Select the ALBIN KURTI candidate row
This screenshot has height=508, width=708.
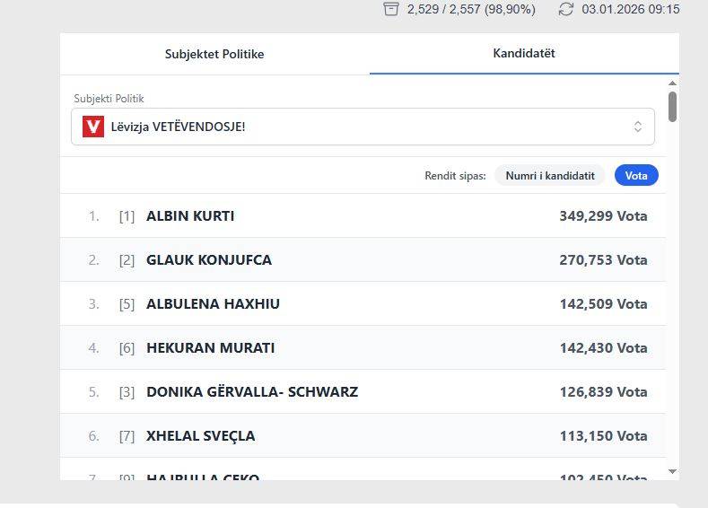[363, 216]
